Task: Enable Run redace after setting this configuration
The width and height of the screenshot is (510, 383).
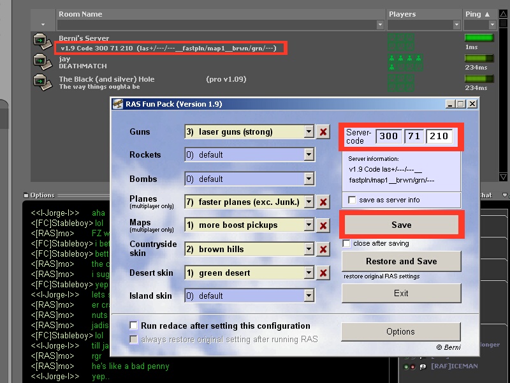Action: [x=133, y=326]
